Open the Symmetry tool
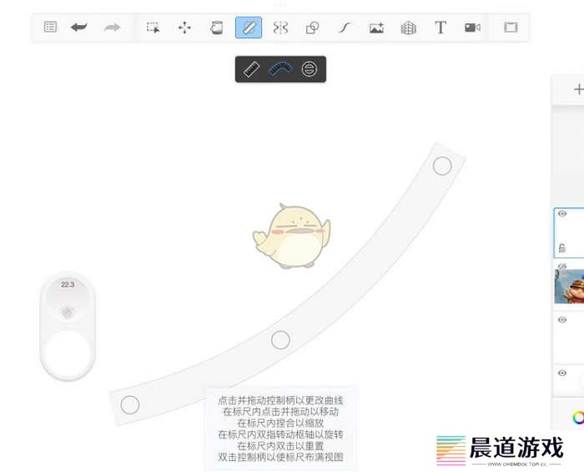Image resolution: width=584 pixels, height=472 pixels. tap(280, 28)
